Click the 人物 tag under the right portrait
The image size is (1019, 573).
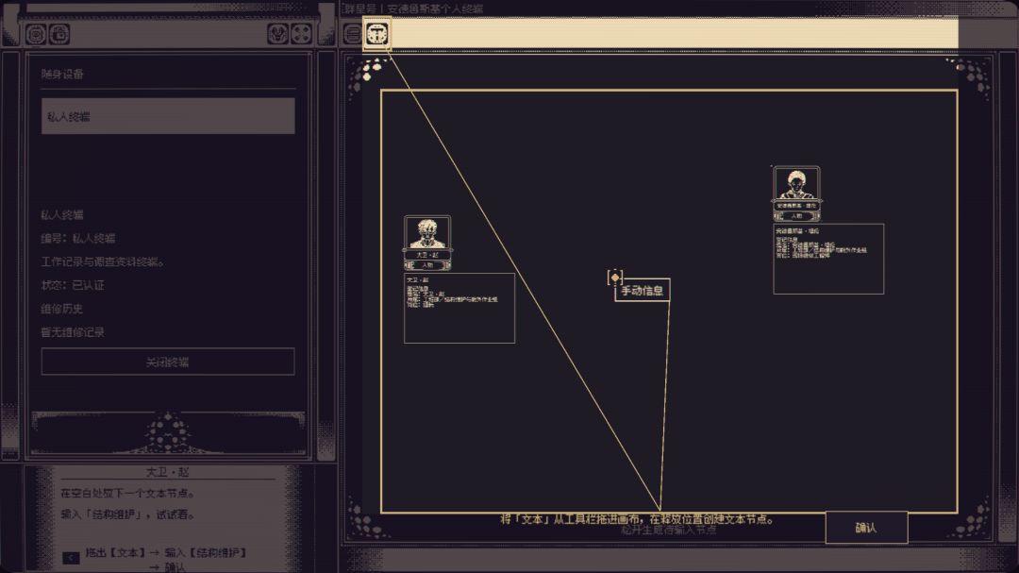pyautogui.click(x=796, y=216)
